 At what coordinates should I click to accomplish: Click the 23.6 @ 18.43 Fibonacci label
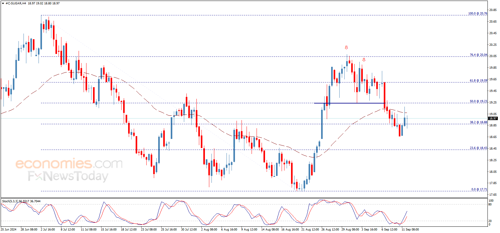click(x=478, y=148)
